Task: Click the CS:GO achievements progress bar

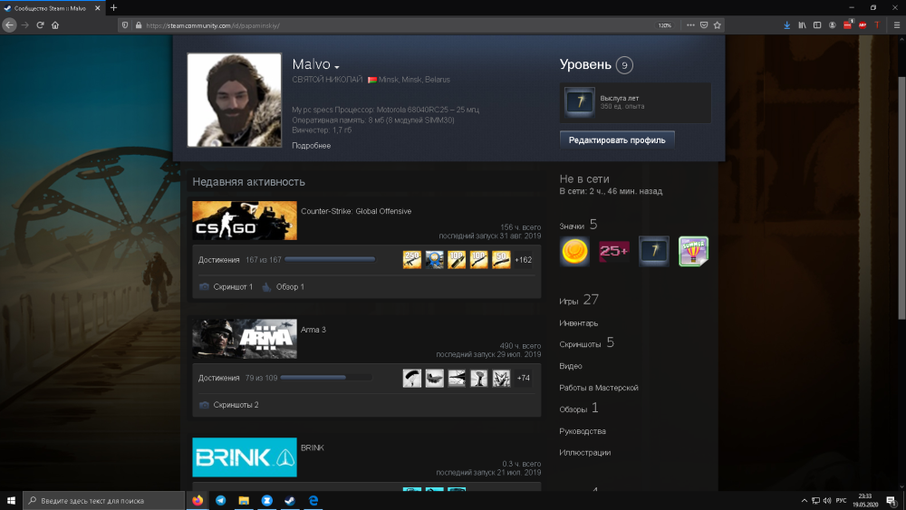Action: [x=330, y=259]
